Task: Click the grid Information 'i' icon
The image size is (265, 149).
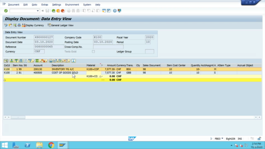Action: (x=73, y=61)
